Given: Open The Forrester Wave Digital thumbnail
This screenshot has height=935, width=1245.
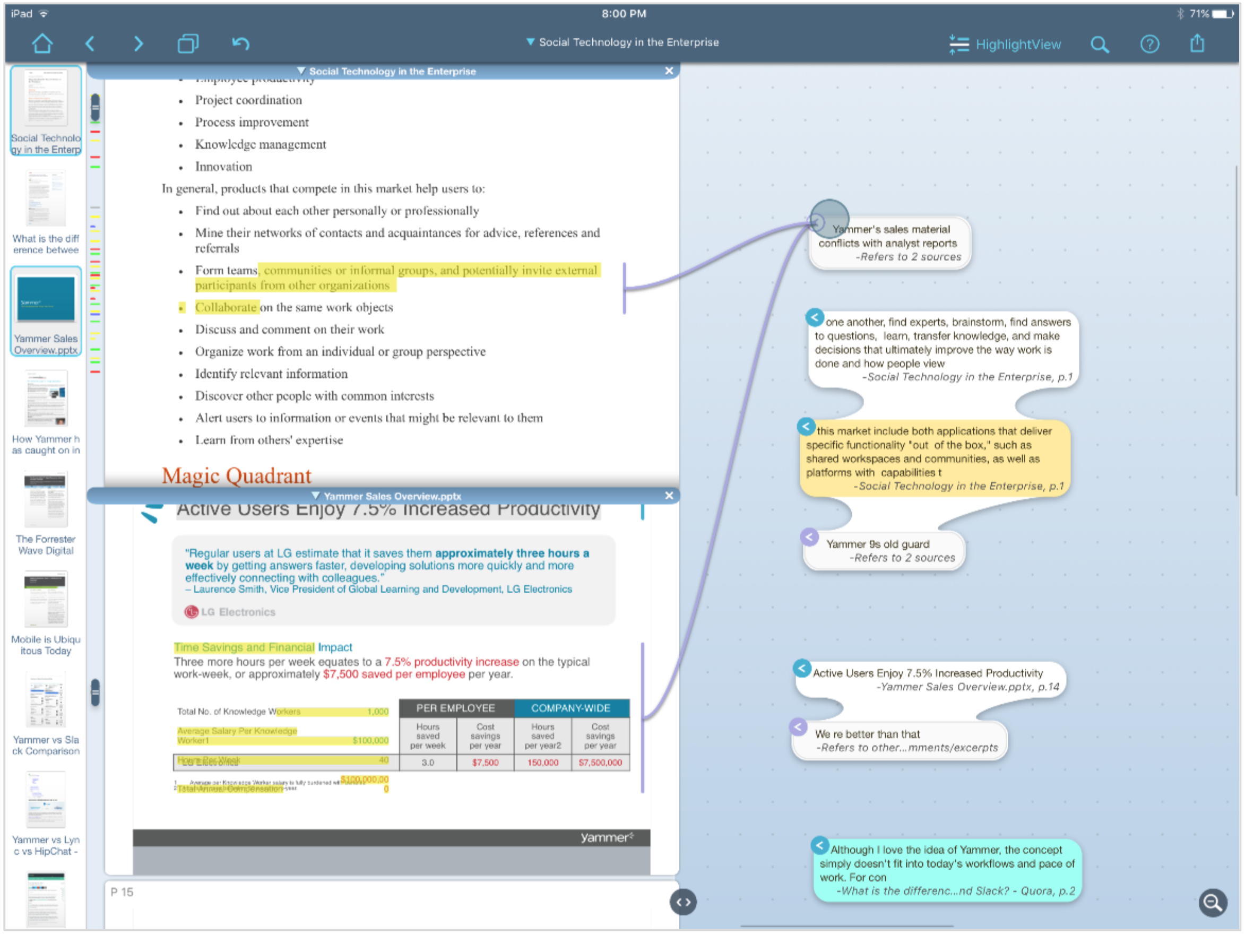Looking at the screenshot, I should point(46,513).
